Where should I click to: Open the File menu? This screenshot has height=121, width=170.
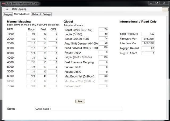(x=7, y=9)
